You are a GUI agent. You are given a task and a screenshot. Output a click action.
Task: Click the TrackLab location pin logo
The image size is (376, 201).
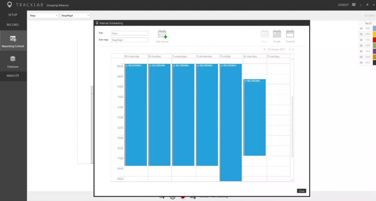pyautogui.click(x=9, y=4)
